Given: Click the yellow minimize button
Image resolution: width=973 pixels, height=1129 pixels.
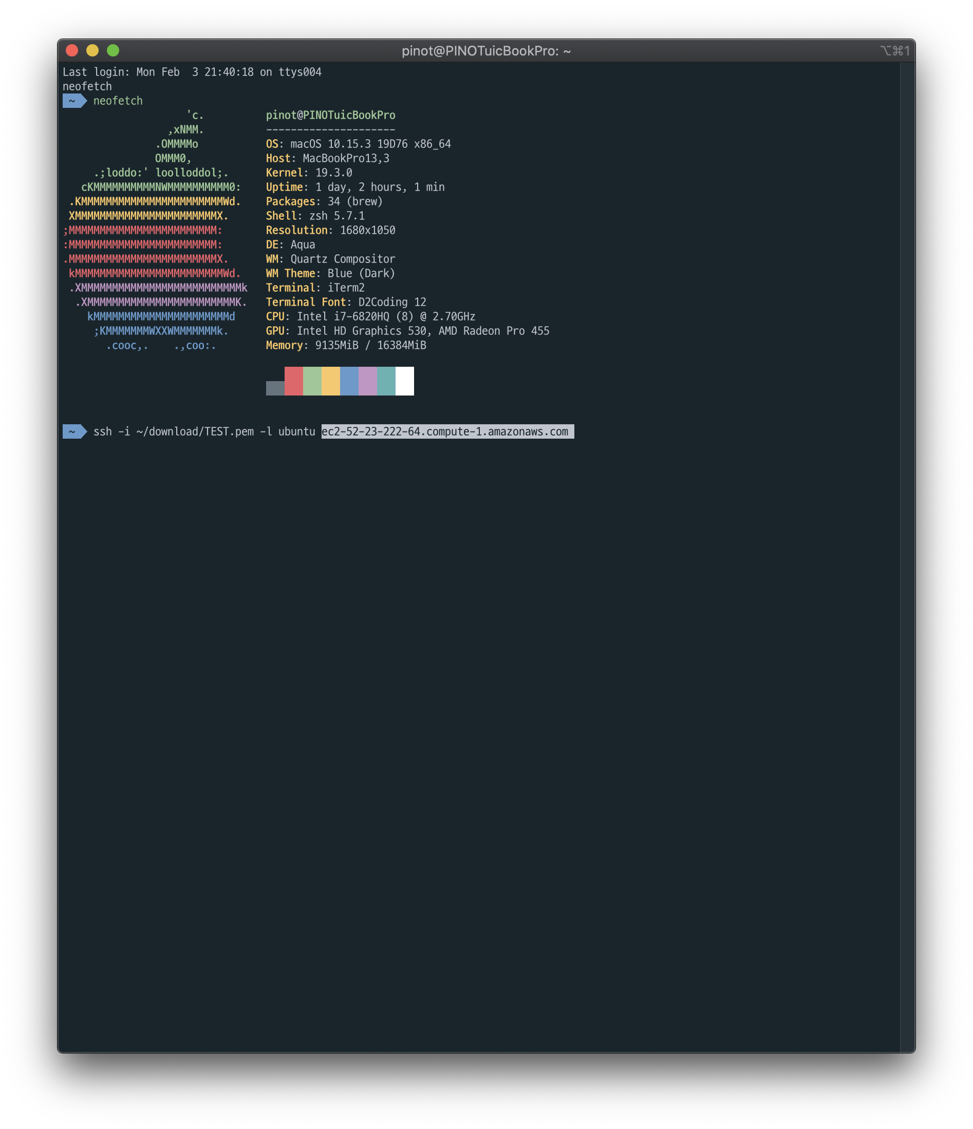Looking at the screenshot, I should coord(92,50).
